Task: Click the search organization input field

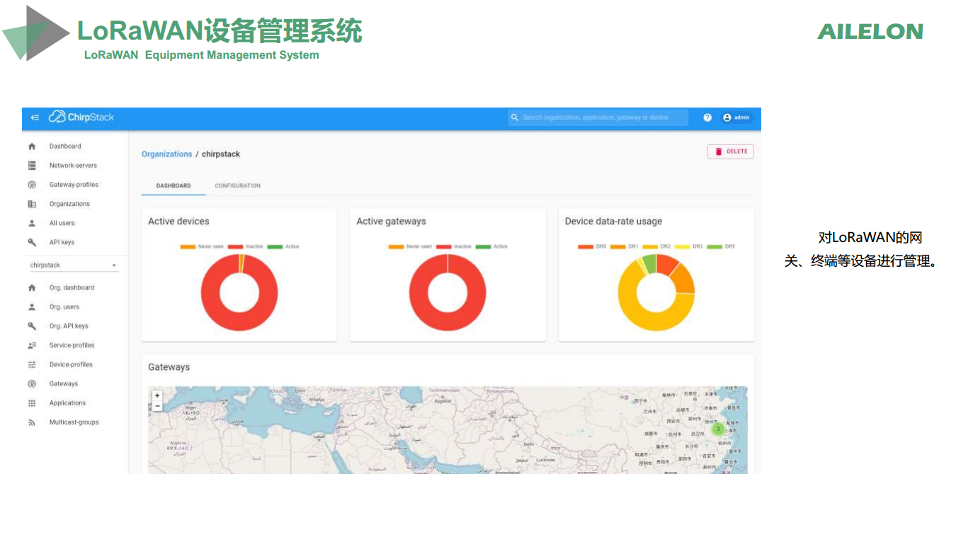Action: pos(598,117)
